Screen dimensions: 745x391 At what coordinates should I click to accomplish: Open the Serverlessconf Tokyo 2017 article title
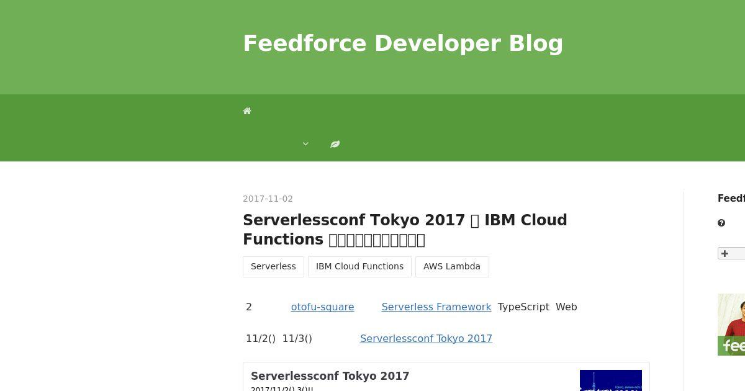pos(405,230)
